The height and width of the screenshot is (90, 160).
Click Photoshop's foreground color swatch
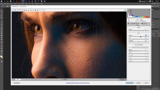click(x=1, y=56)
